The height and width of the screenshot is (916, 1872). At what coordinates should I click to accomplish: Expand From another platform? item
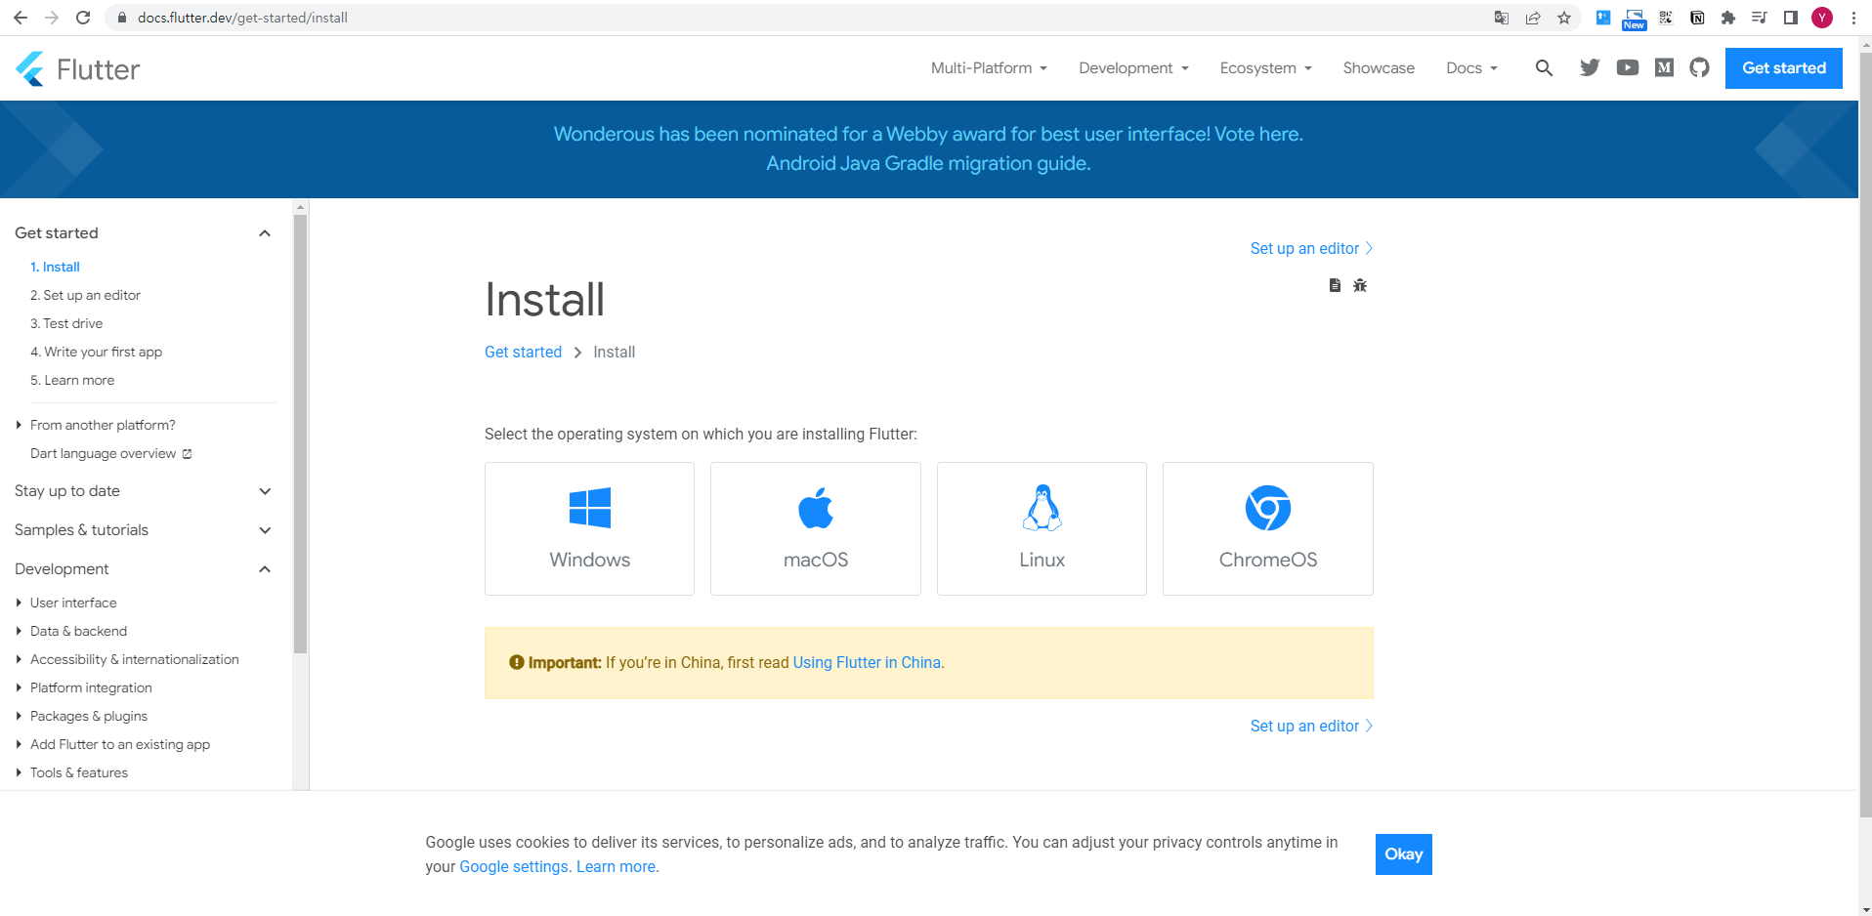(95, 425)
